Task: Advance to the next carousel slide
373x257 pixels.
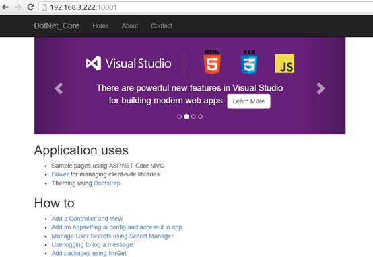Action: pyautogui.click(x=320, y=89)
